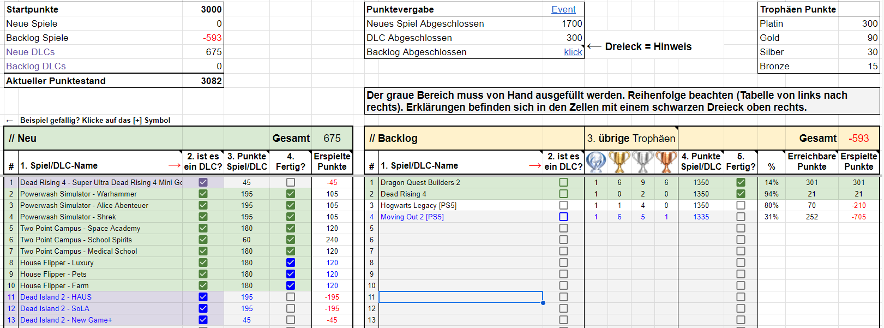The width and height of the screenshot is (884, 328).
Task: Click the bronze trophy column icon
Action: click(x=666, y=162)
